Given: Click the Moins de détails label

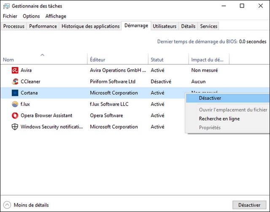Looking at the screenshot, I should tap(31, 205).
